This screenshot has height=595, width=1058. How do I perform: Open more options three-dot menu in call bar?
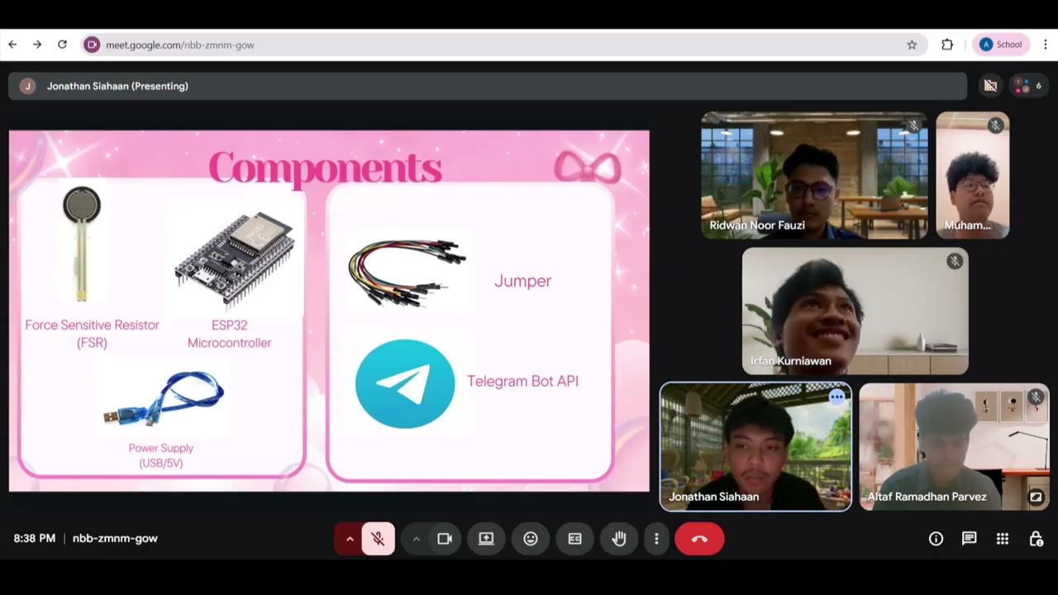tap(656, 539)
